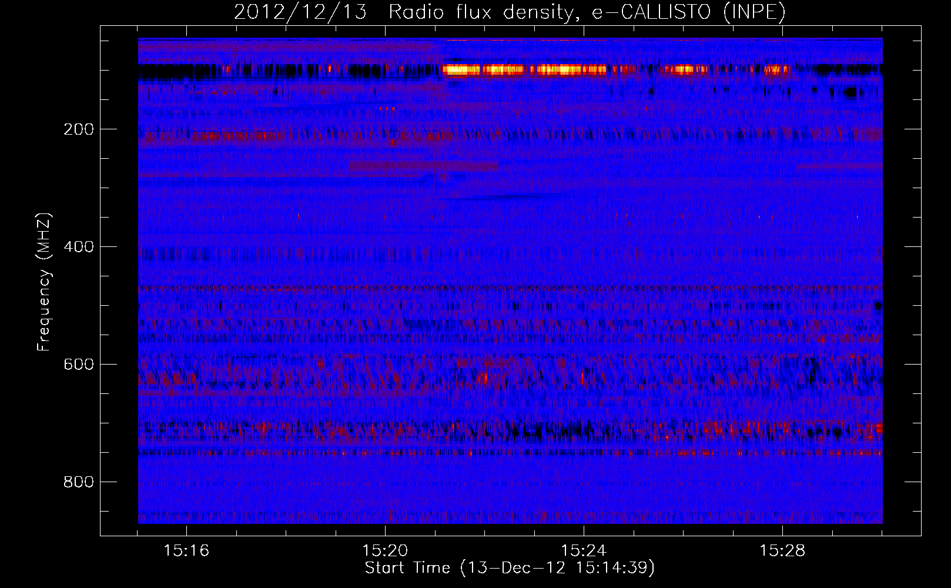Image resolution: width=951 pixels, height=588 pixels.
Task: Click the 'Start Time (13-Dec-12 15:14:39)' label
Action: [x=510, y=568]
